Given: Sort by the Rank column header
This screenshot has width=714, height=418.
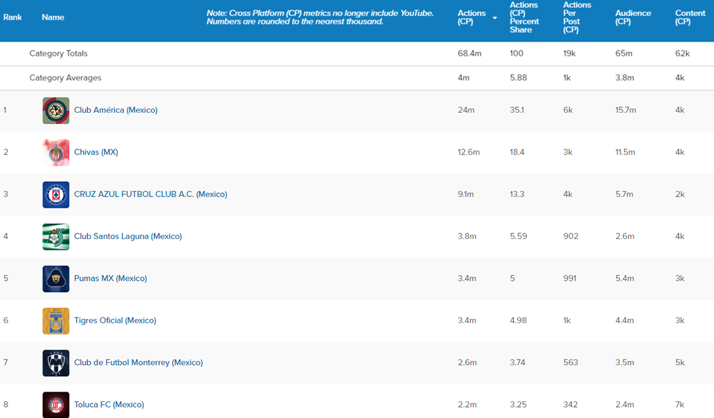Looking at the screenshot, I should (x=13, y=17).
